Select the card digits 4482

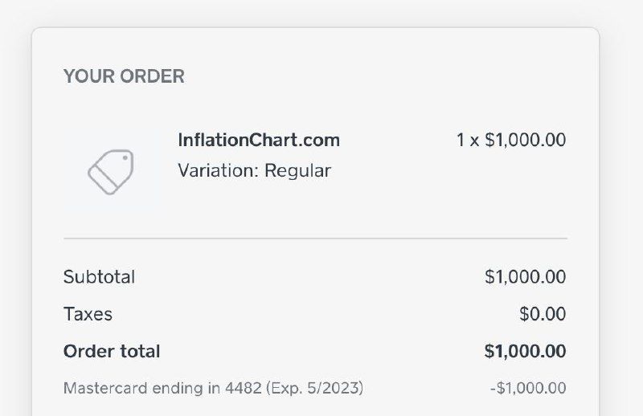click(244, 389)
